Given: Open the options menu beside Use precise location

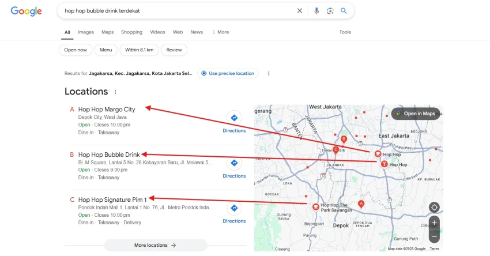Looking at the screenshot, I should pos(268,74).
